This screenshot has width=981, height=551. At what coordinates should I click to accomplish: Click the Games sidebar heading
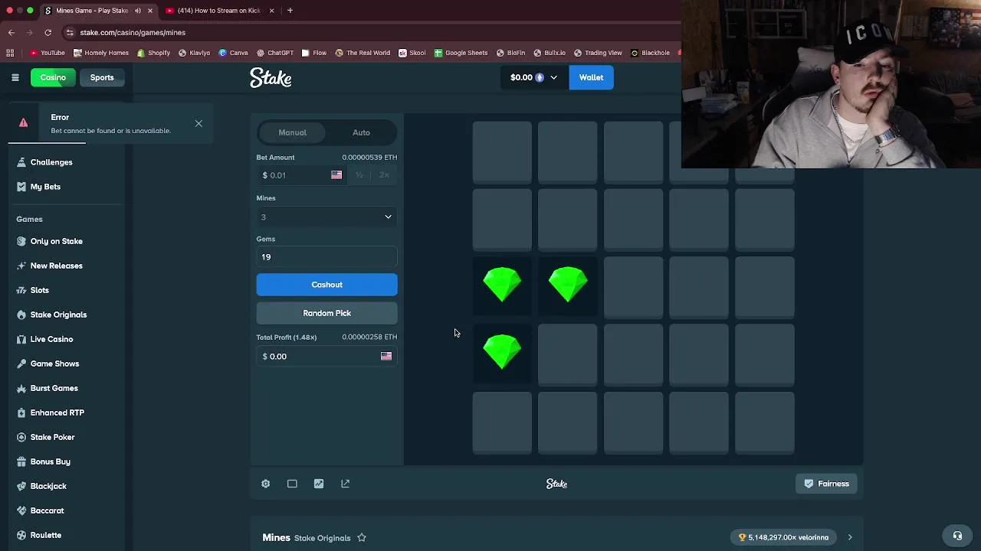pyautogui.click(x=29, y=219)
